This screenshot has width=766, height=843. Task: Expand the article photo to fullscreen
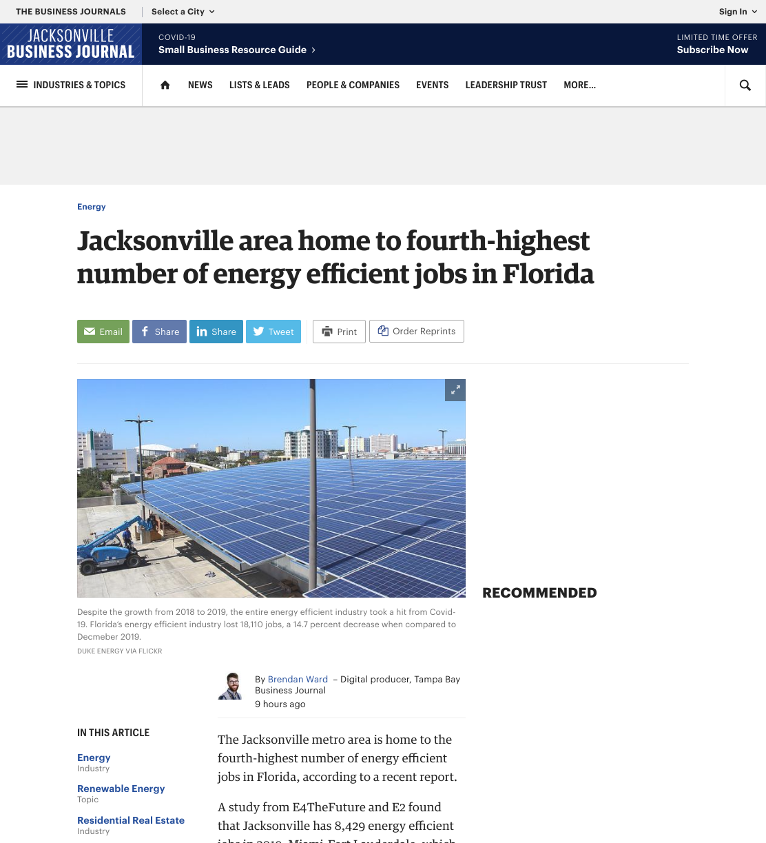(x=455, y=390)
